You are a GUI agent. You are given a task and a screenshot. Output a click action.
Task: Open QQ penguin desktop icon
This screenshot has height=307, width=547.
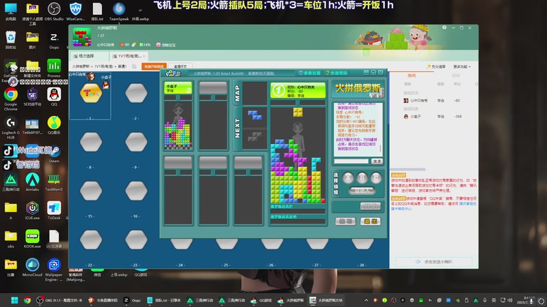[x=54, y=97]
